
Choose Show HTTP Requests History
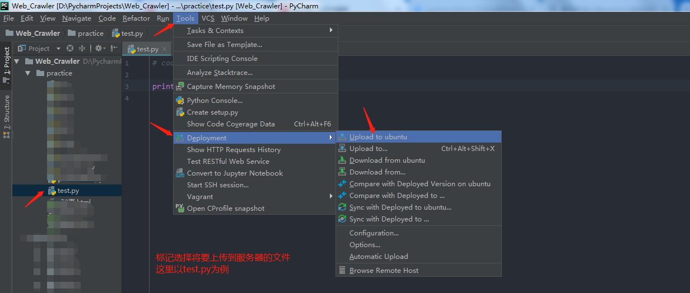pyautogui.click(x=255, y=150)
